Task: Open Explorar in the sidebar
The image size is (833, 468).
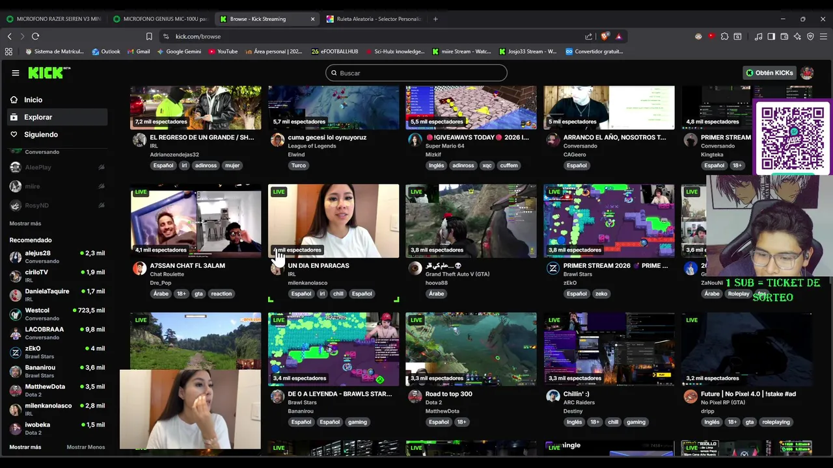Action: click(x=57, y=117)
